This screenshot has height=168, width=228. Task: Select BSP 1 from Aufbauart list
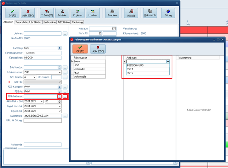146,69
